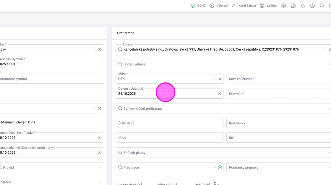The height and width of the screenshot is (185, 331).
Task: Clear the Datum splatnosti date value
Action: [220, 94]
